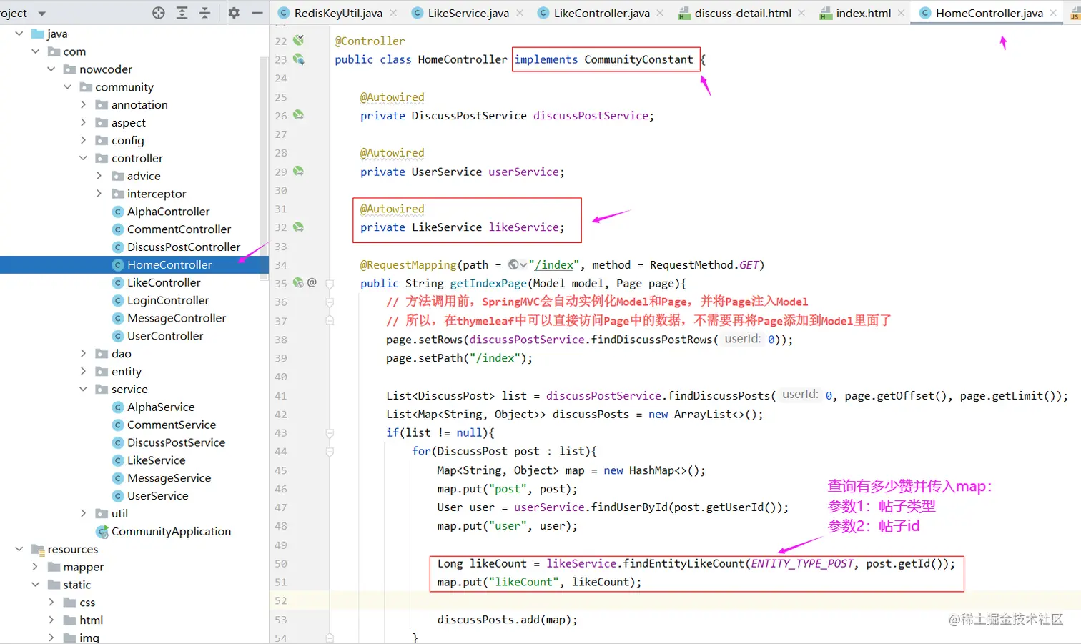Collapse the nowcoder package node
The image size is (1081, 644).
[x=51, y=69]
